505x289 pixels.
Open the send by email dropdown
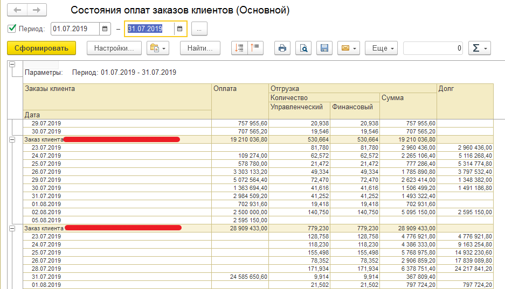(x=348, y=48)
